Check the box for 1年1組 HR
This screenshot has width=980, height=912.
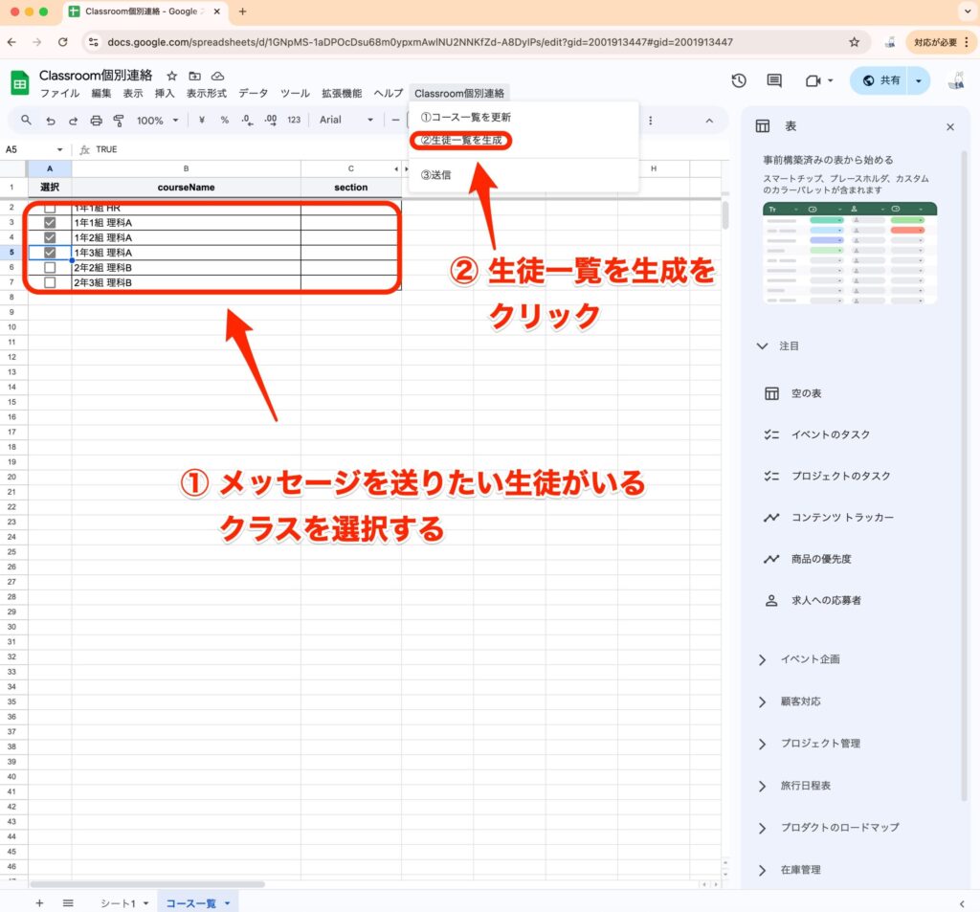(50, 208)
